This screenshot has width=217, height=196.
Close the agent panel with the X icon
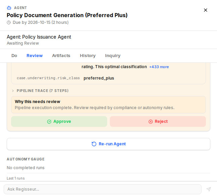pyautogui.click(x=206, y=10)
